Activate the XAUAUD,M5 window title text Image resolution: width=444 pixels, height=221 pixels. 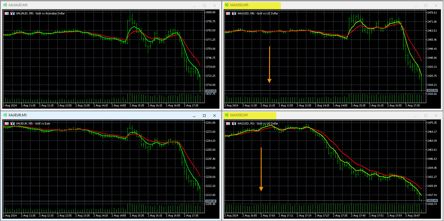pos(18,5)
